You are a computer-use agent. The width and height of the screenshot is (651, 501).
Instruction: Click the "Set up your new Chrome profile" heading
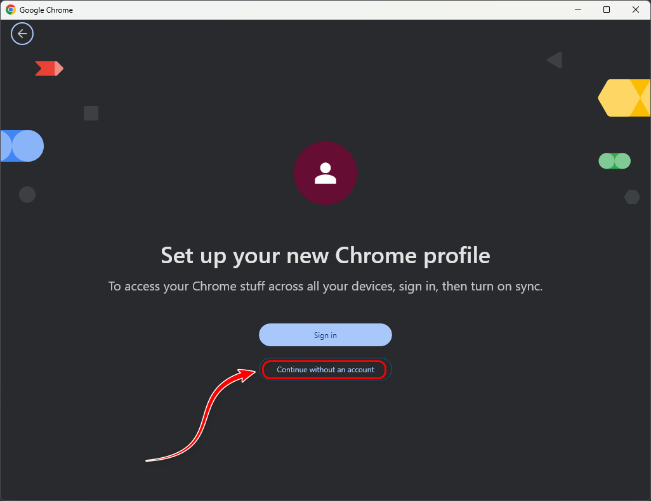tap(325, 256)
